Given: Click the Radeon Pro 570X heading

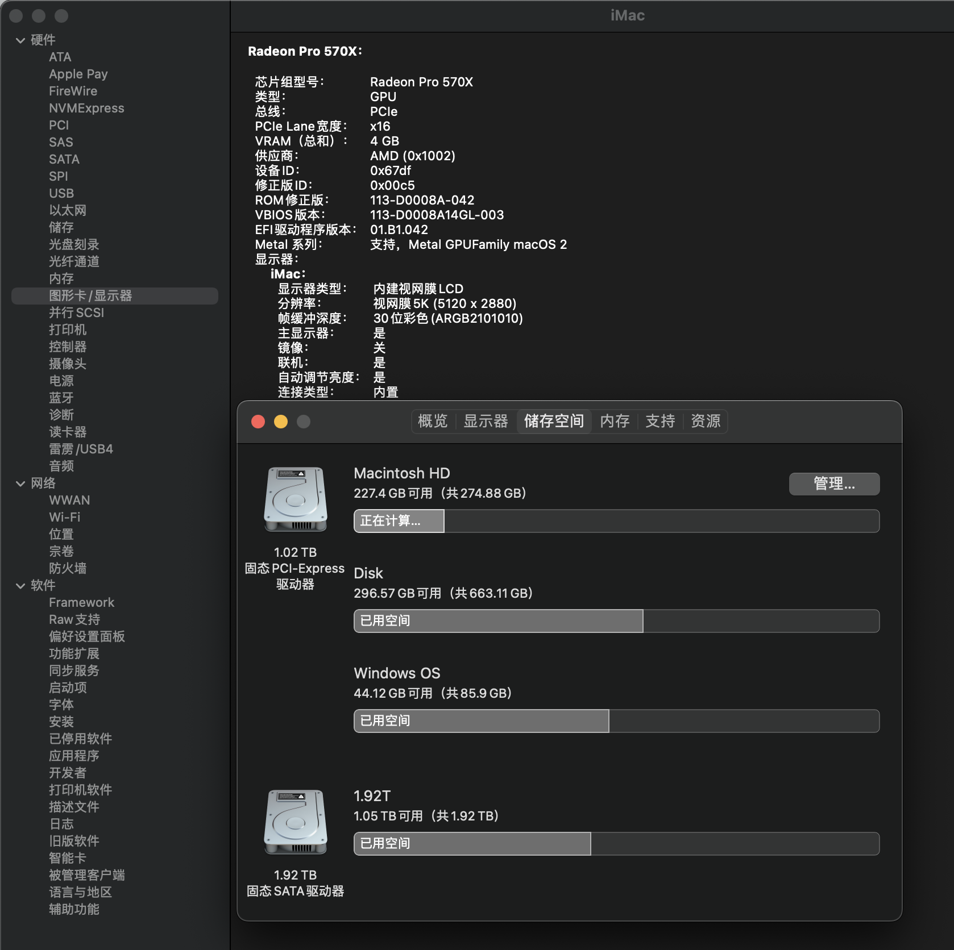Looking at the screenshot, I should [x=305, y=51].
